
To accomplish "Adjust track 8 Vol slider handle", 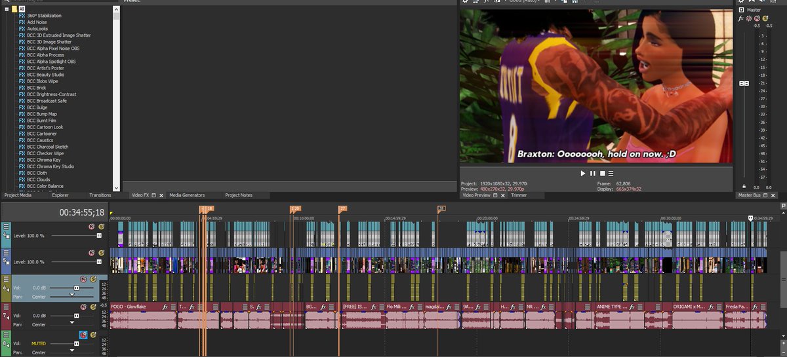I will 76,343.
